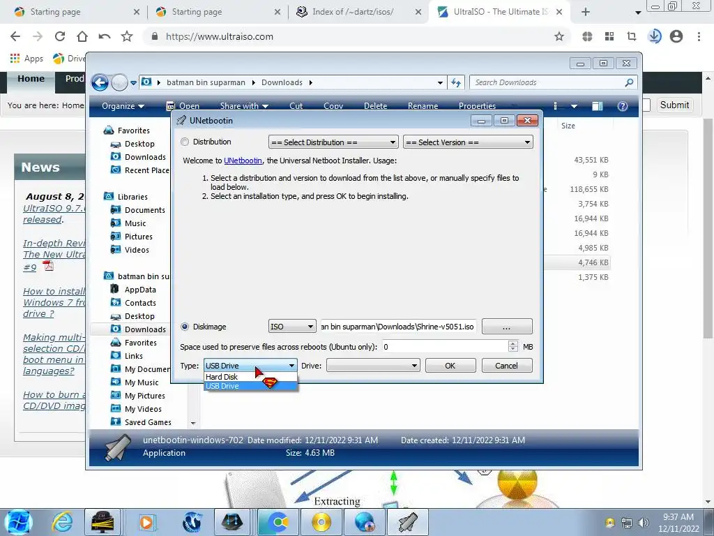Click Submit button on UltraISO page
The image size is (714, 536).
pyautogui.click(x=674, y=105)
